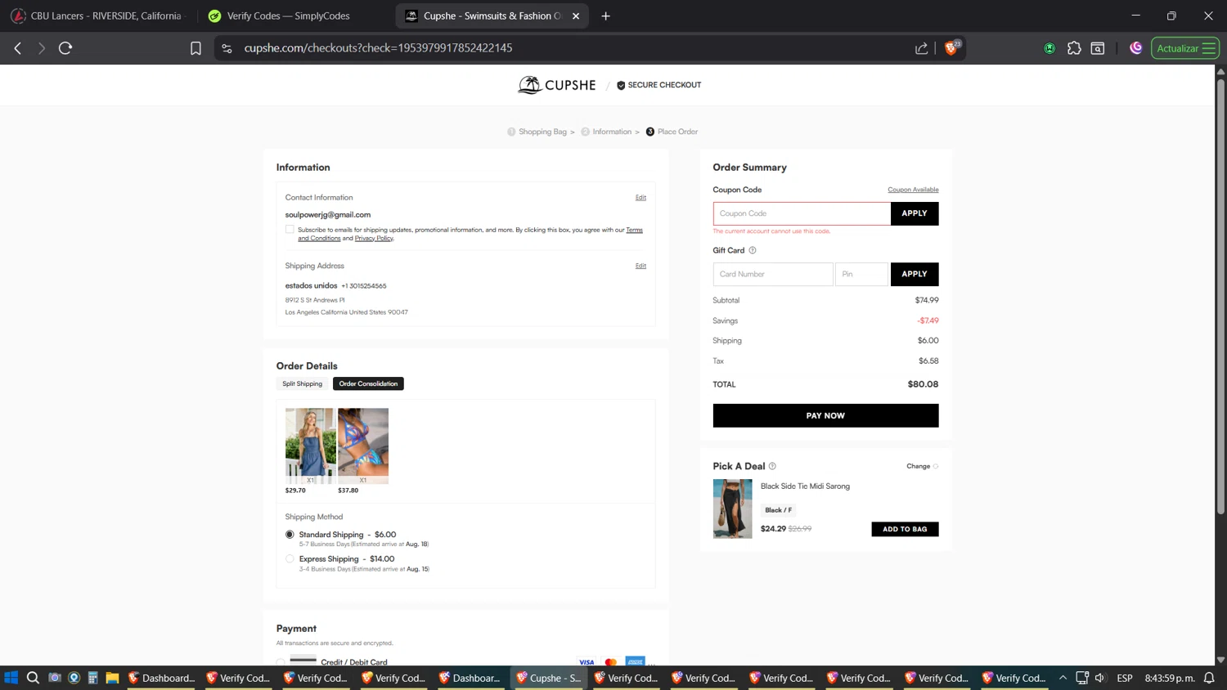Apply the coupon code
Viewport: 1227px width, 690px height.
click(x=915, y=213)
